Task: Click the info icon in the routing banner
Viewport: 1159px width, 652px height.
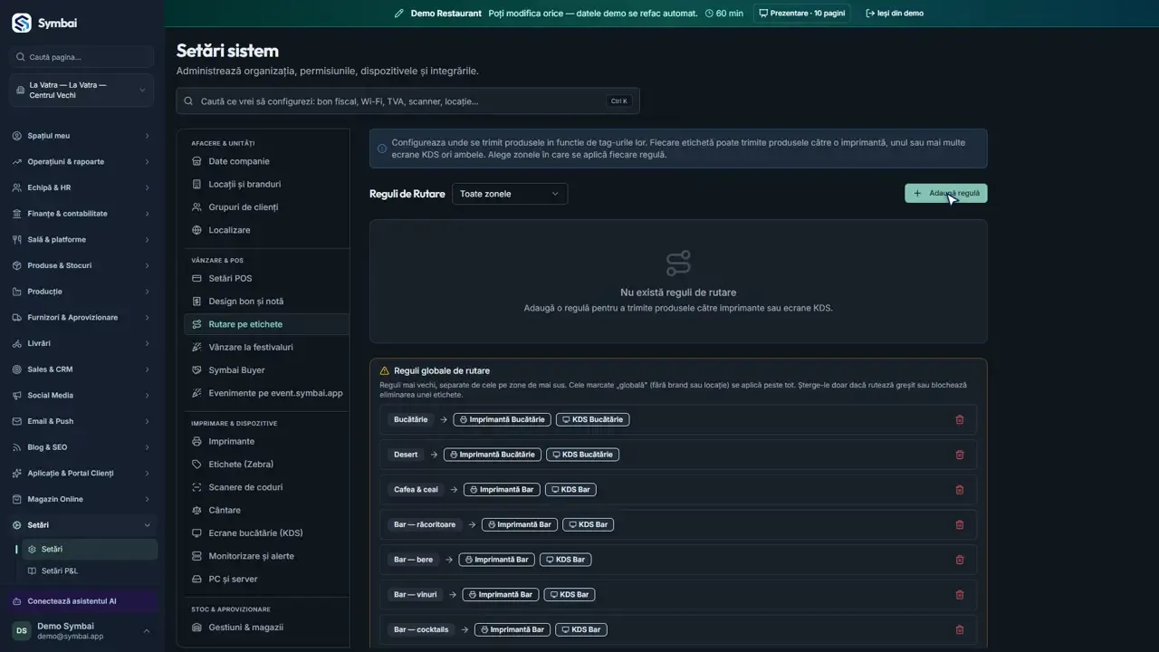Action: [381, 149]
